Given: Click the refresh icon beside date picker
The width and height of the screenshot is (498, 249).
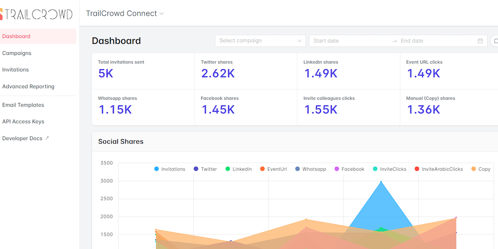Looking at the screenshot, I should click(495, 41).
